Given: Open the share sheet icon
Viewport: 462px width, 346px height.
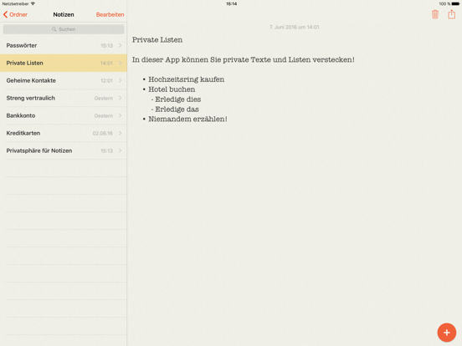Looking at the screenshot, I should click(451, 14).
